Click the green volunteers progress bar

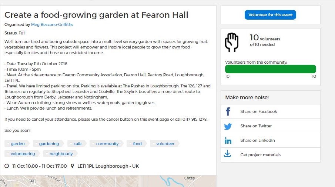click(x=271, y=69)
